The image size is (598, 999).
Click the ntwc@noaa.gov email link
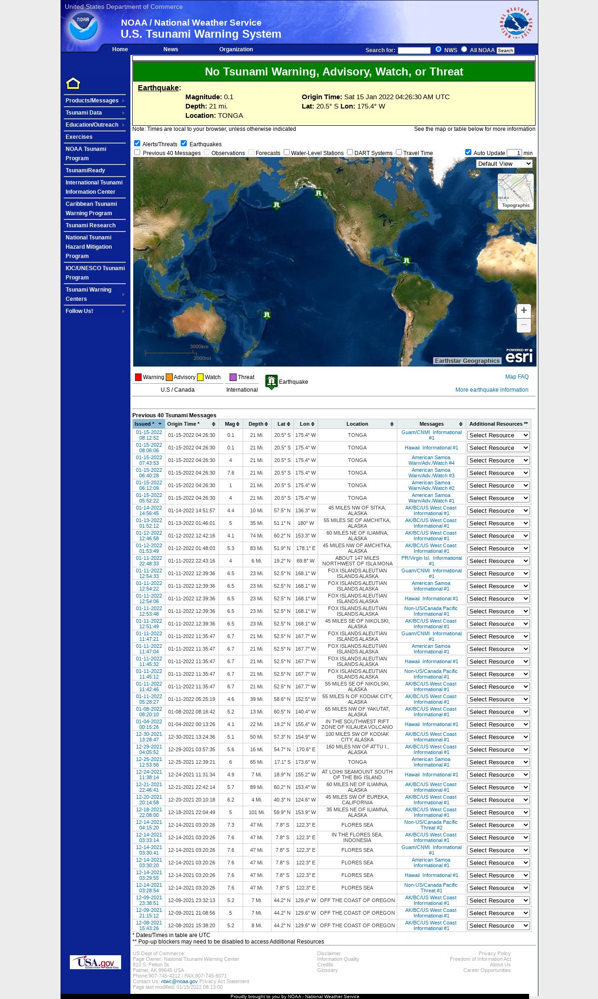point(179,981)
